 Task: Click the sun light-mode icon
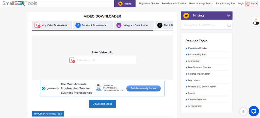click(x=256, y=19)
